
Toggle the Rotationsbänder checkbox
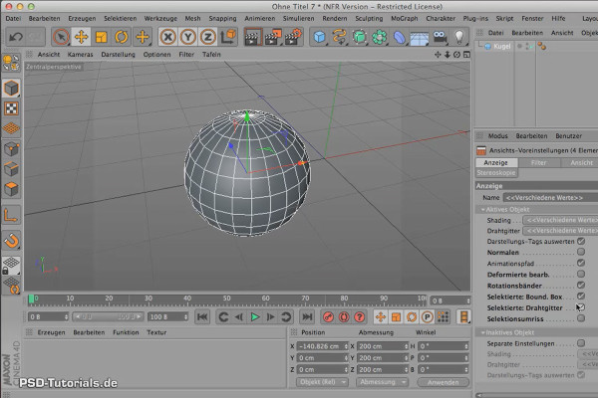coord(581,285)
